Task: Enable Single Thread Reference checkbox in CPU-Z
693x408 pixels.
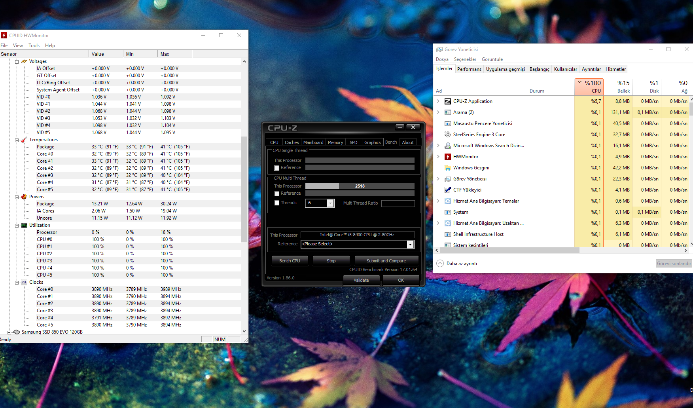Action: [x=277, y=168]
